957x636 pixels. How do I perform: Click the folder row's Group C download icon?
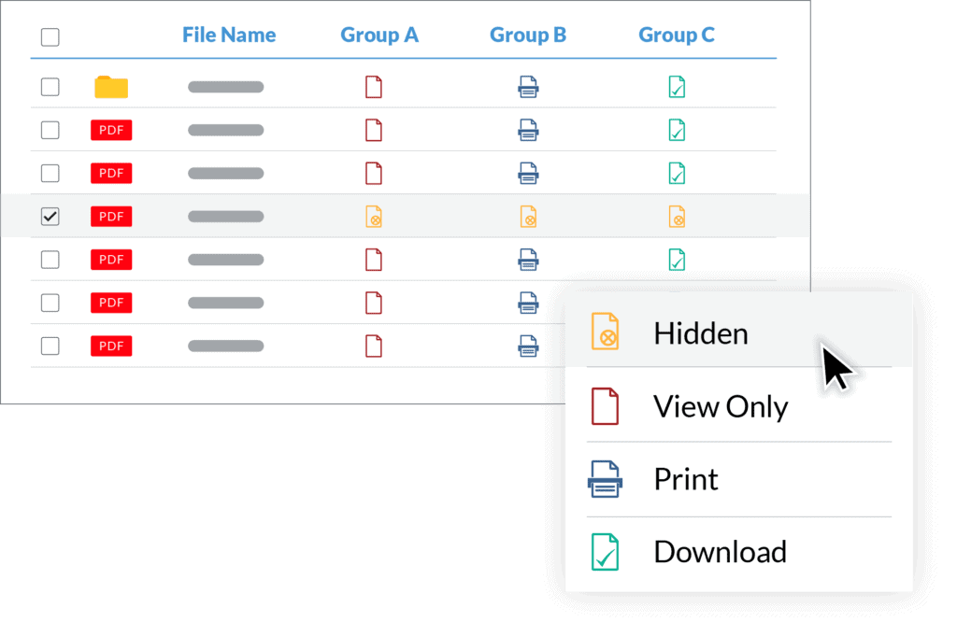(x=678, y=88)
